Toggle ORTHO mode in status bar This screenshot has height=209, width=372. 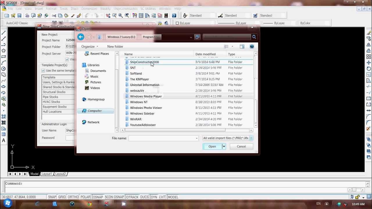coord(73,197)
